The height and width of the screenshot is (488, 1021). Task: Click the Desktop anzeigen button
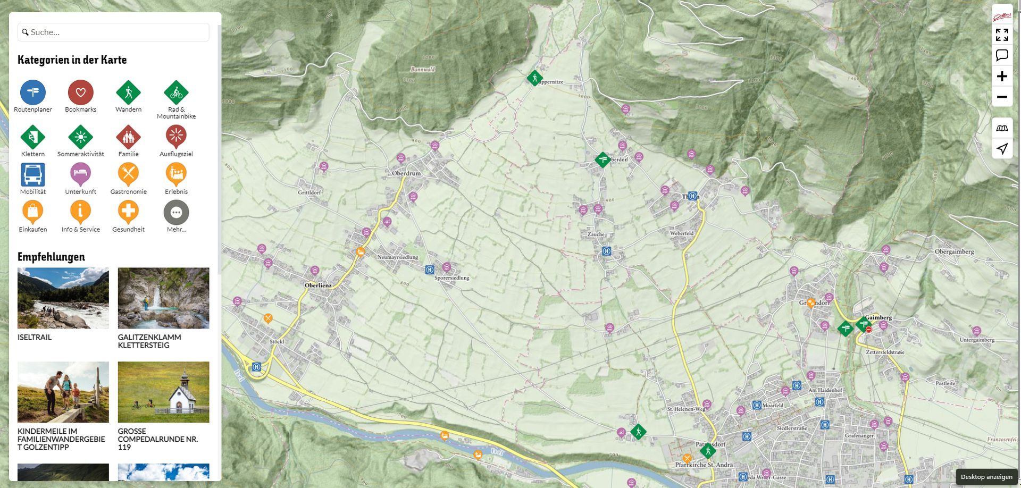[986, 477]
